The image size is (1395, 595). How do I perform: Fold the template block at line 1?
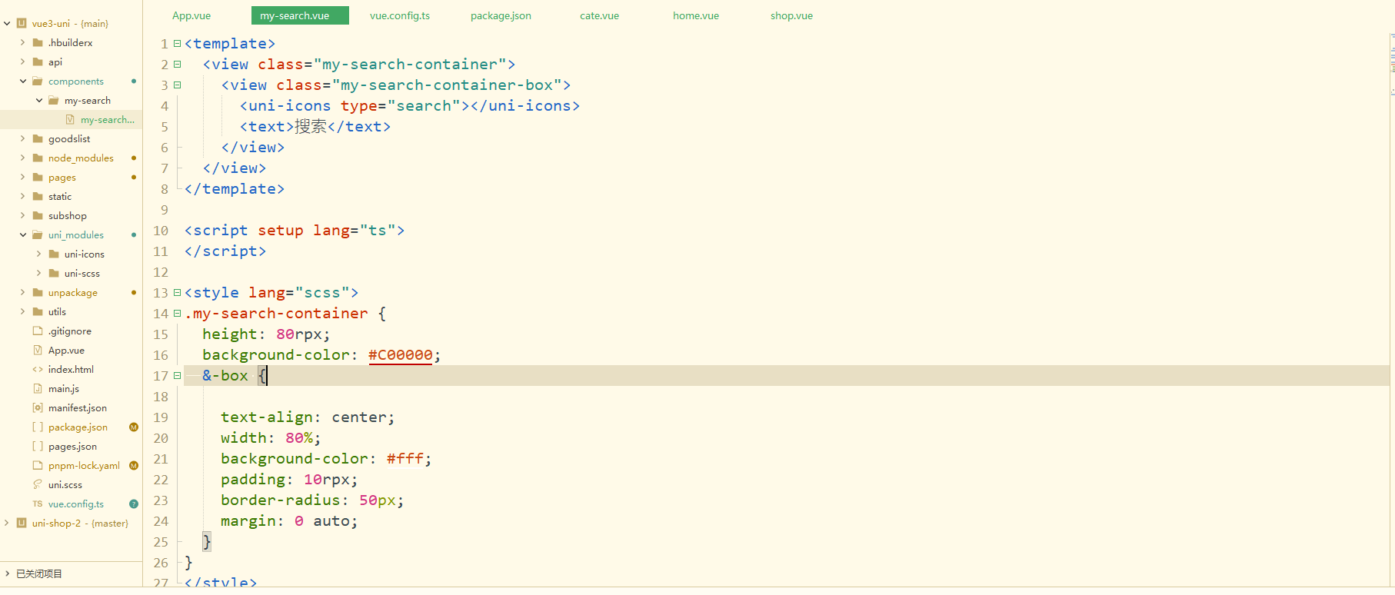[178, 44]
